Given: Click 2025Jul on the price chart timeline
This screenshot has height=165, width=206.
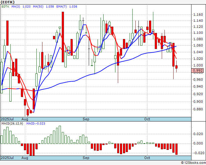Looking at the screenshot, I should point(7,119).
